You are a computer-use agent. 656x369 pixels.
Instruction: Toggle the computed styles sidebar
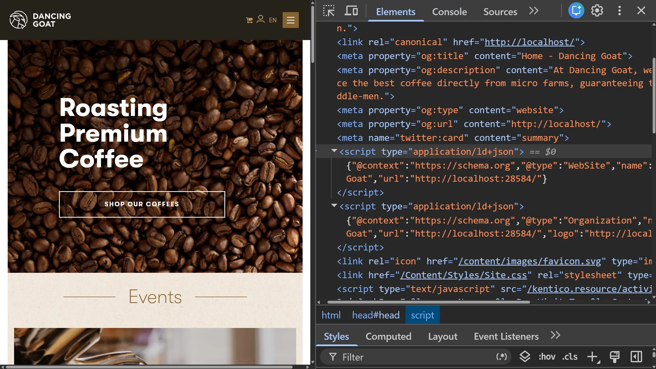coord(636,357)
